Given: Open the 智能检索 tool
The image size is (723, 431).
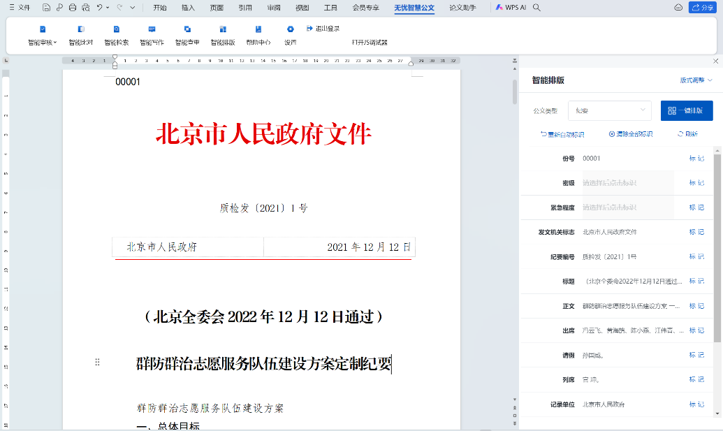Looking at the screenshot, I should 116,35.
